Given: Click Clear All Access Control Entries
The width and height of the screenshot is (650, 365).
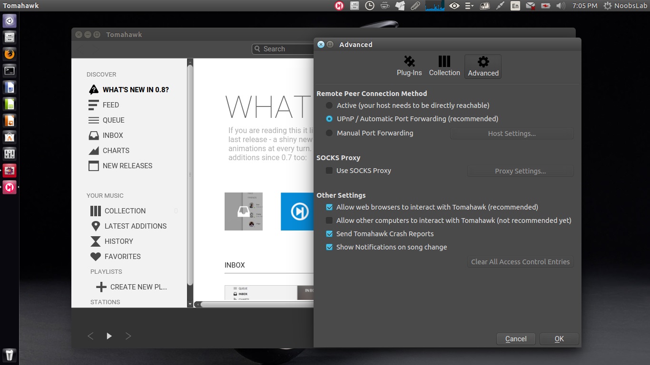Looking at the screenshot, I should [521, 262].
